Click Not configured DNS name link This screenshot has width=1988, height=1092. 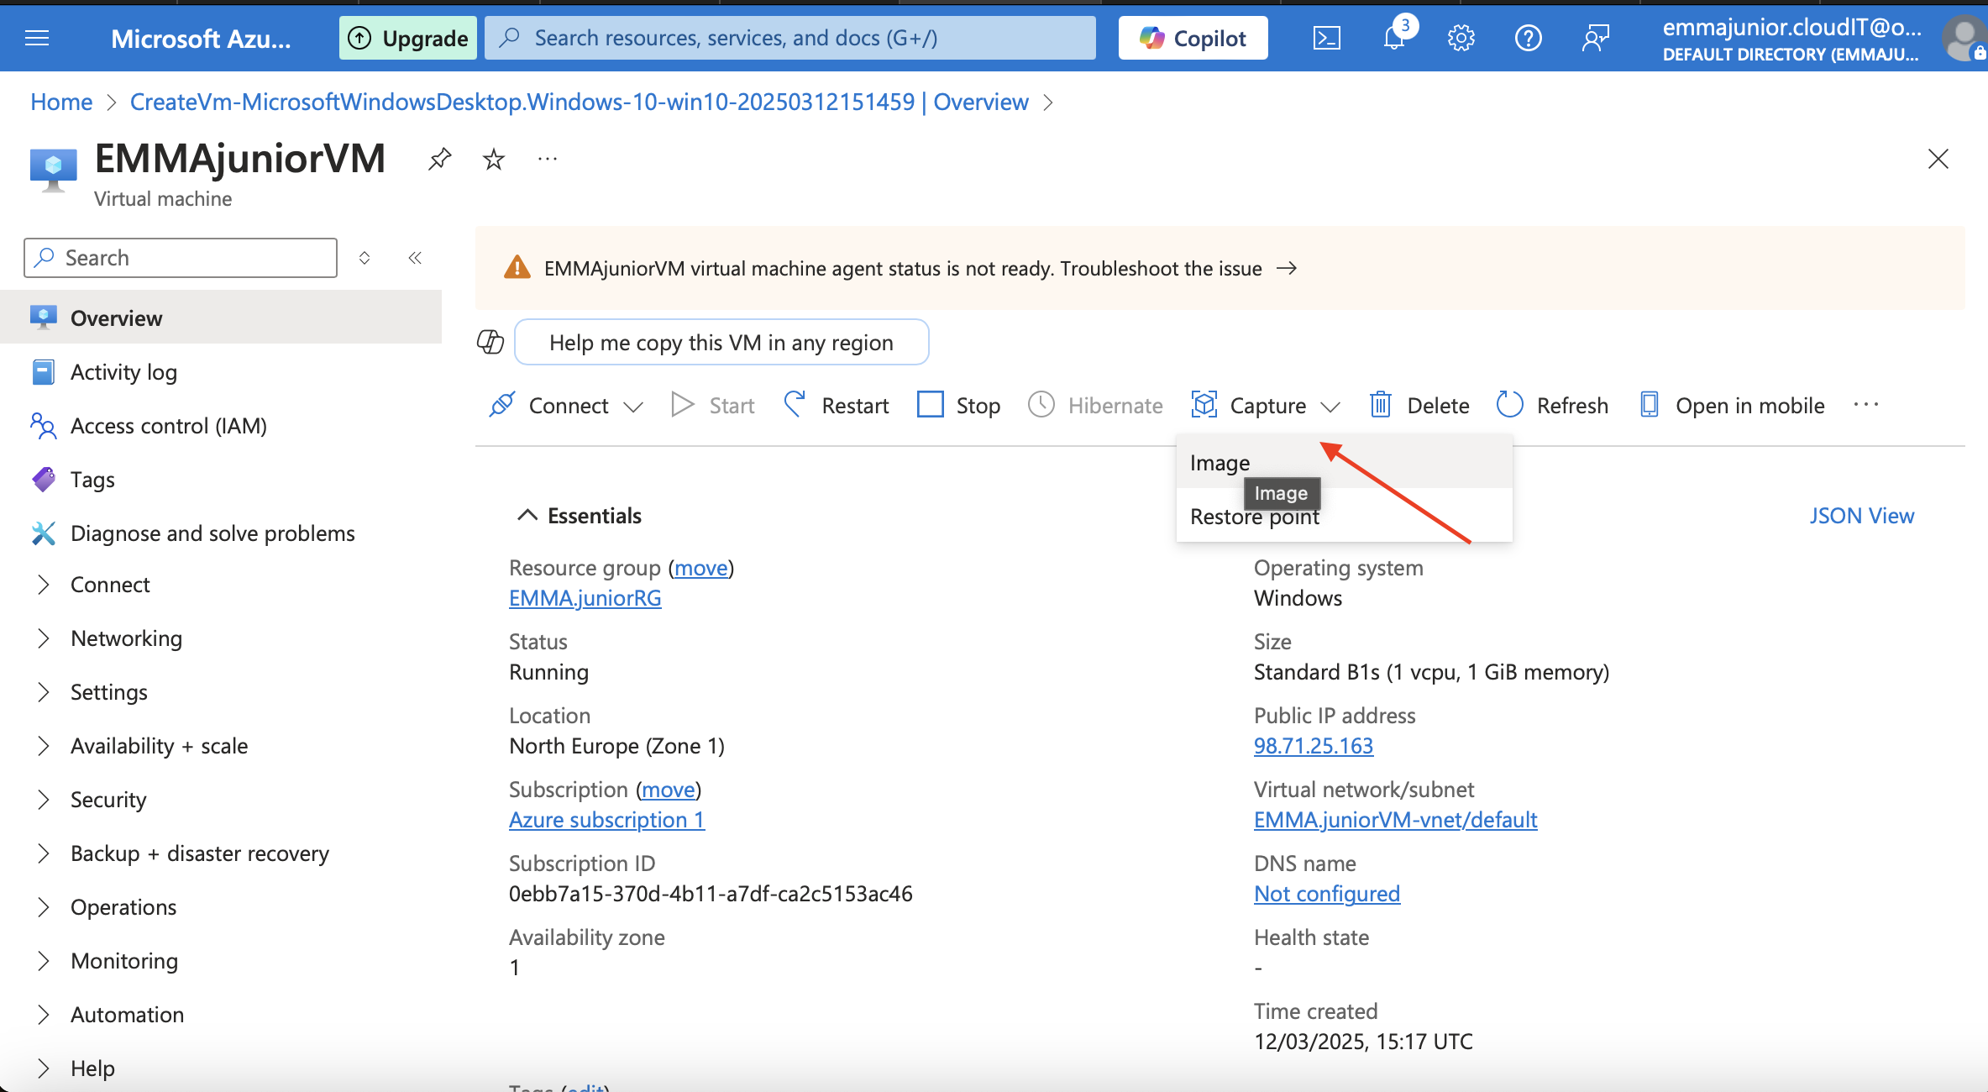point(1327,894)
